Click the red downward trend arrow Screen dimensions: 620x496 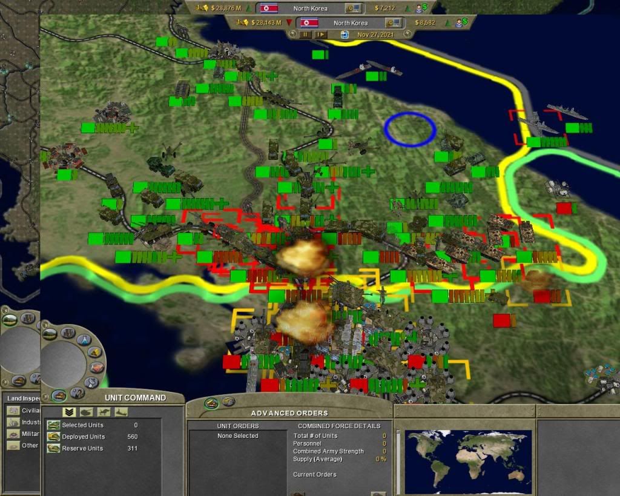(x=289, y=22)
